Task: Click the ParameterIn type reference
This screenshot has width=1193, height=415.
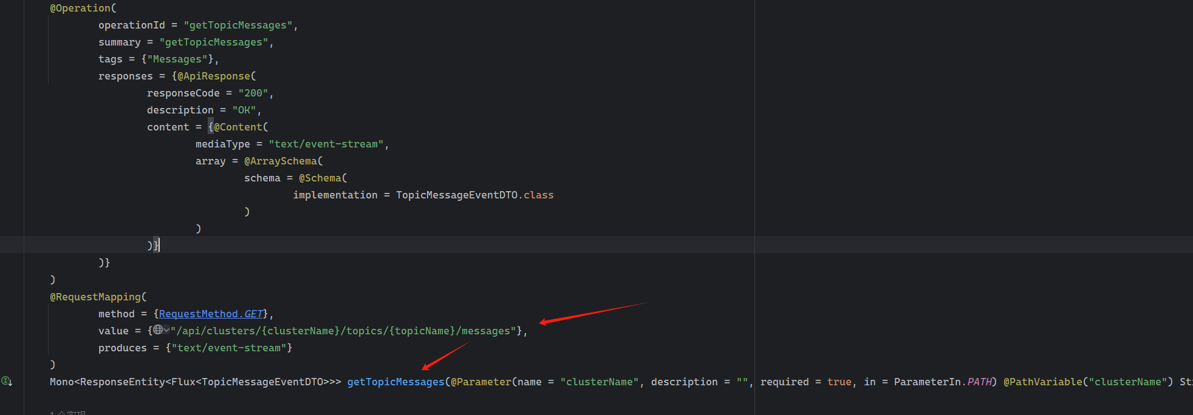Action: coord(928,382)
